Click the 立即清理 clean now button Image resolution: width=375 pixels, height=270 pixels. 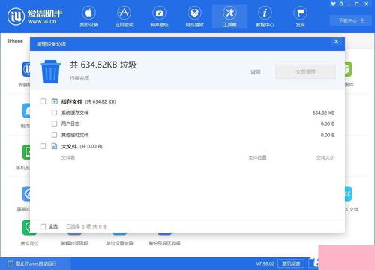(305, 72)
